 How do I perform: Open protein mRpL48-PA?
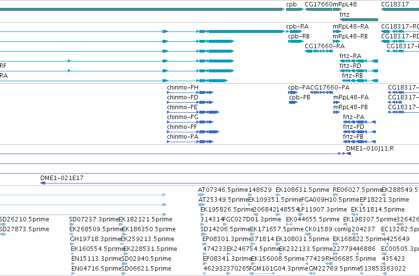336,102
